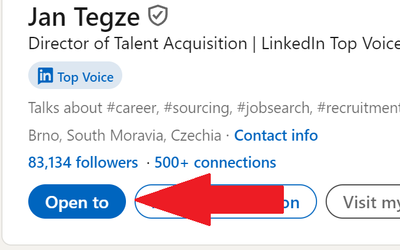Click the Director of Talent Acquisition headline
The height and width of the screenshot is (250, 400).
138,44
